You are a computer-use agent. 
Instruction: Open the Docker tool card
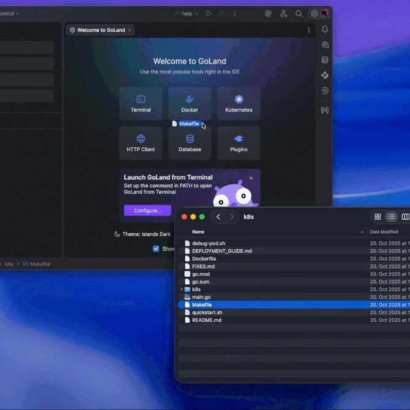point(189,104)
